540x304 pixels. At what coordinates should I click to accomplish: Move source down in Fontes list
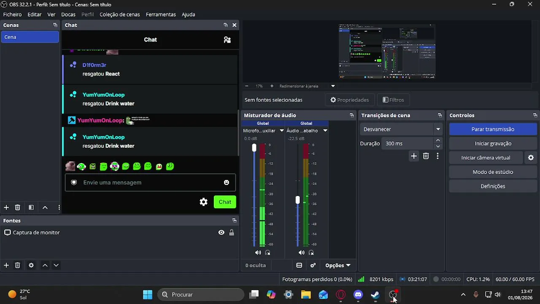[x=56, y=265]
